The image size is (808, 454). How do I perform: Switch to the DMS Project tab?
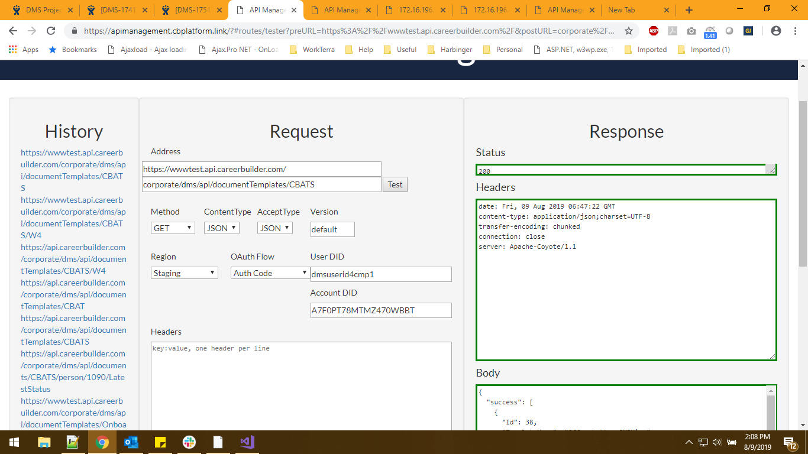[41, 10]
